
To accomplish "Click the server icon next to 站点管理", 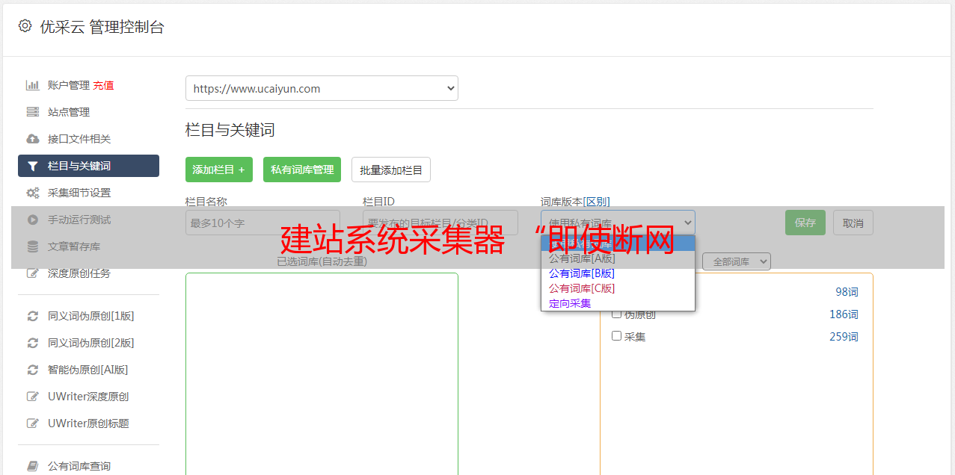I will 33,112.
